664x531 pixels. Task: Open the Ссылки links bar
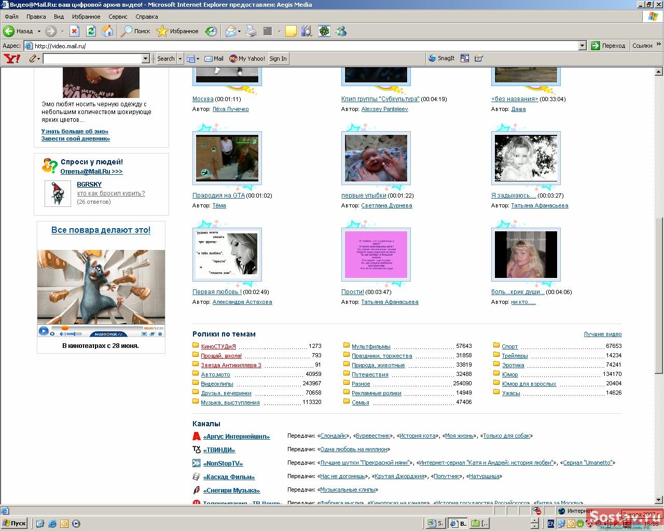point(642,46)
